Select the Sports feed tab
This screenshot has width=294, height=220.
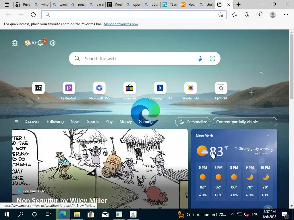pyautogui.click(x=93, y=121)
